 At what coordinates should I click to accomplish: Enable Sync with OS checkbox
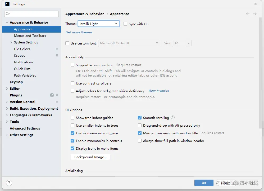coord(125,24)
